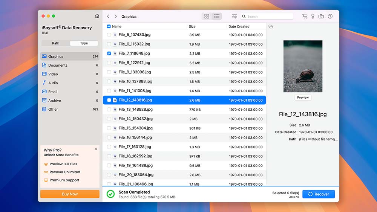Screen dimensions: 377x212
Task: Select the File_17_160128.jpg row
Action: point(184,147)
